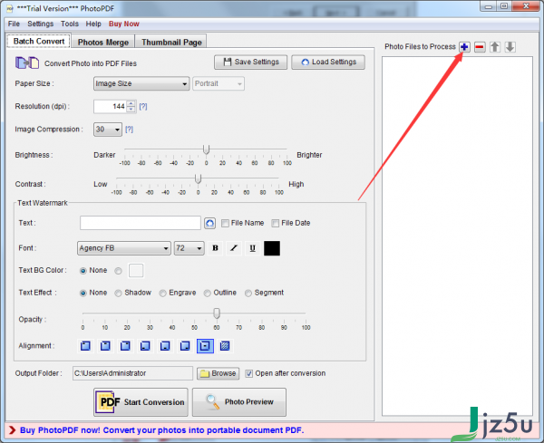
Task: Set watermark alignment to top-center
Action: (x=105, y=346)
